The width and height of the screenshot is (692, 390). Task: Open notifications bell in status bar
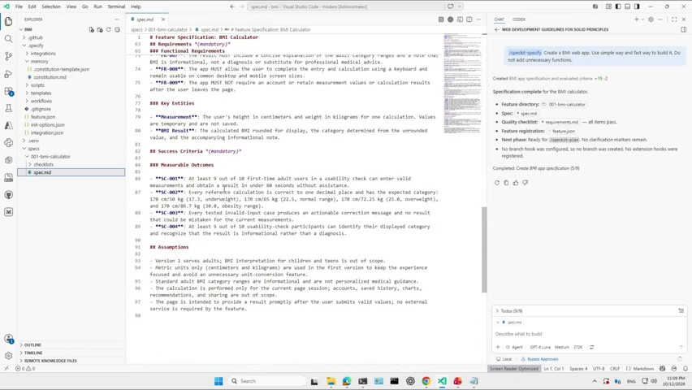pyautogui.click(x=686, y=368)
